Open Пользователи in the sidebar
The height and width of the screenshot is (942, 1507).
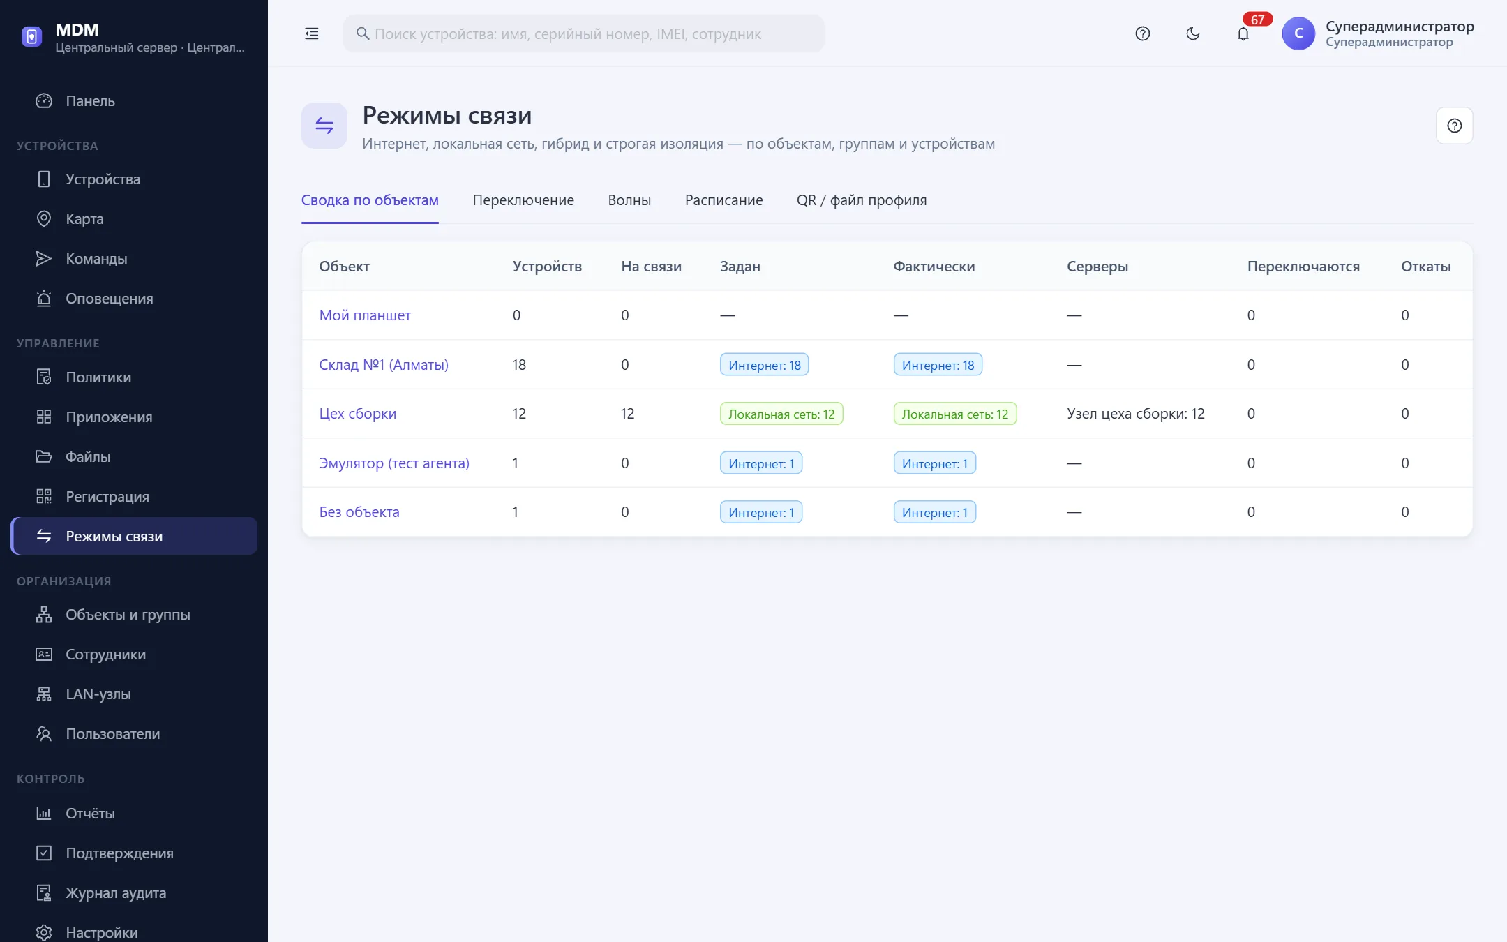coord(134,734)
